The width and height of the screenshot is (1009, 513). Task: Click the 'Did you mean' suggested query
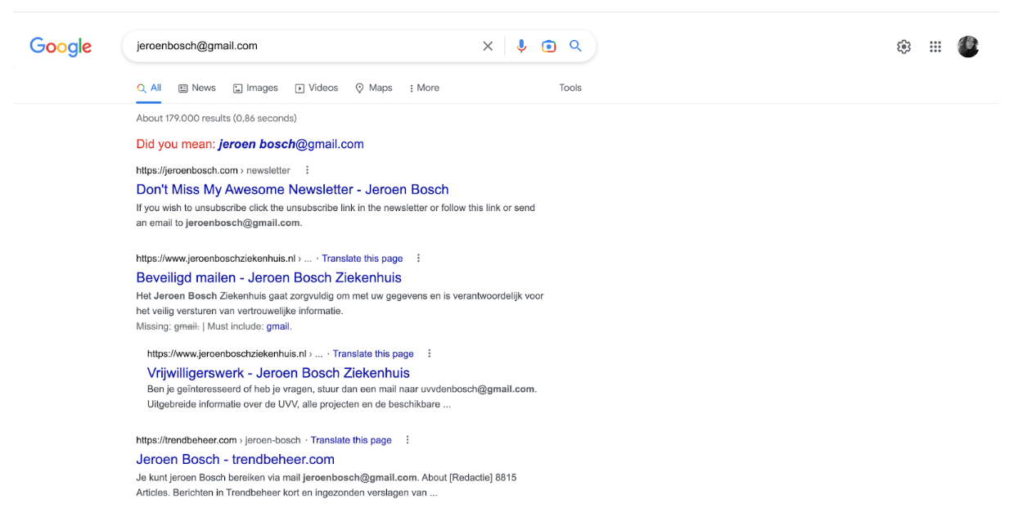pyautogui.click(x=291, y=144)
